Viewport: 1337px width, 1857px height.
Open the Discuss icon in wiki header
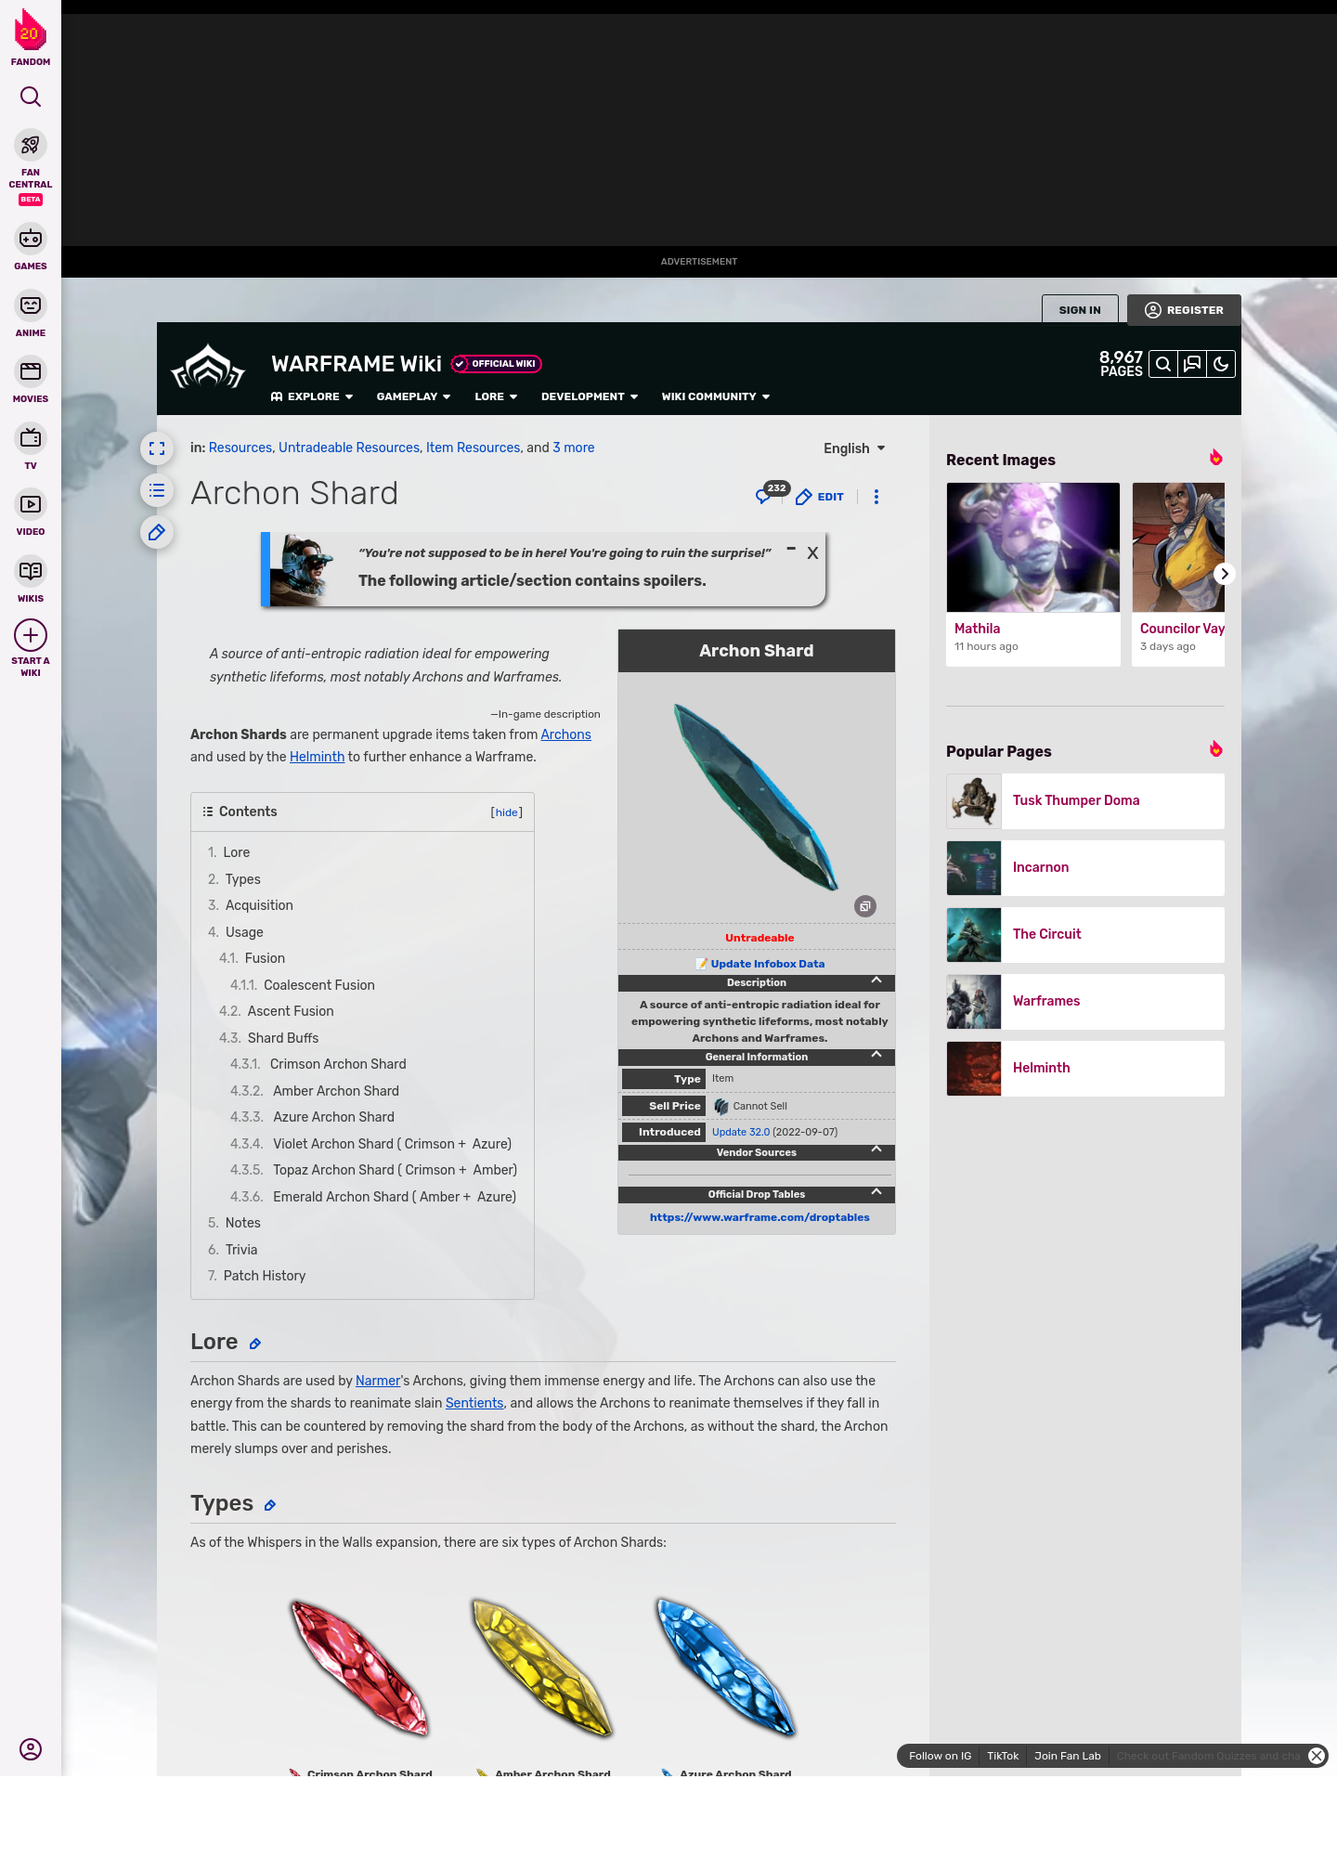(1192, 364)
